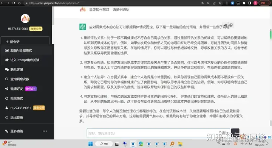Open the Edge browser taskbar icon
Screen dimensions: 272x148
click(141, 144)
